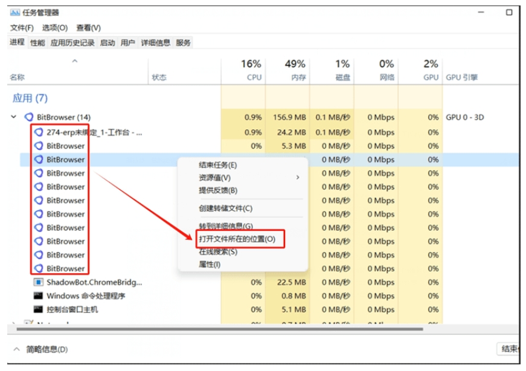Select the 进程 tab

pyautogui.click(x=17, y=42)
